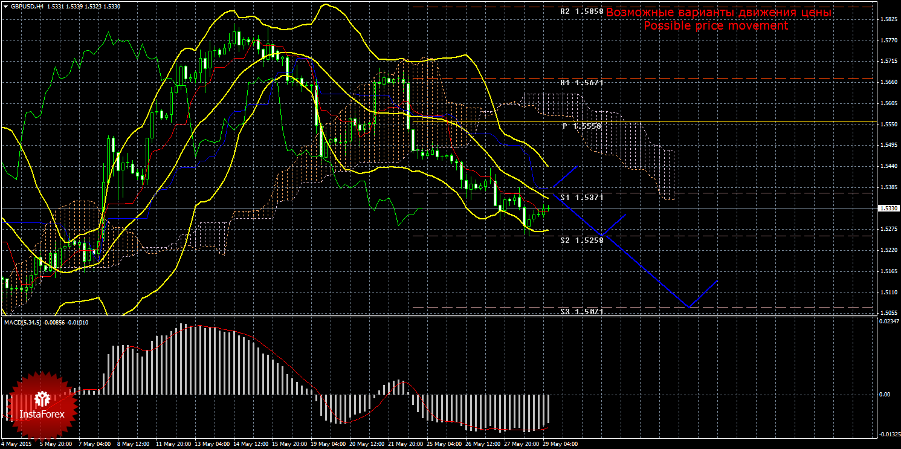Click 1.5275 on the price scale
This screenshot has height=449, width=901.
point(888,229)
